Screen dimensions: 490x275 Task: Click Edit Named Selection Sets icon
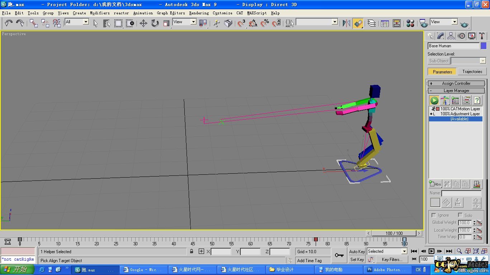click(x=289, y=23)
